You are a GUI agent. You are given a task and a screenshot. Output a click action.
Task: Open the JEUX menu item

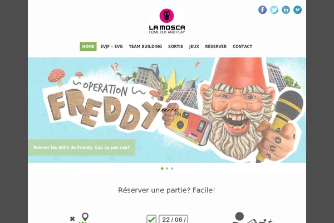point(194,46)
